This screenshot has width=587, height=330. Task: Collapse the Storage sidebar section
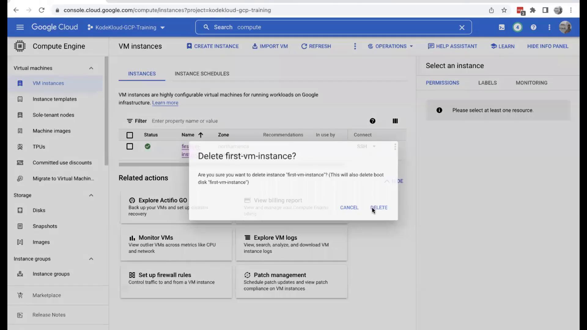(x=91, y=195)
